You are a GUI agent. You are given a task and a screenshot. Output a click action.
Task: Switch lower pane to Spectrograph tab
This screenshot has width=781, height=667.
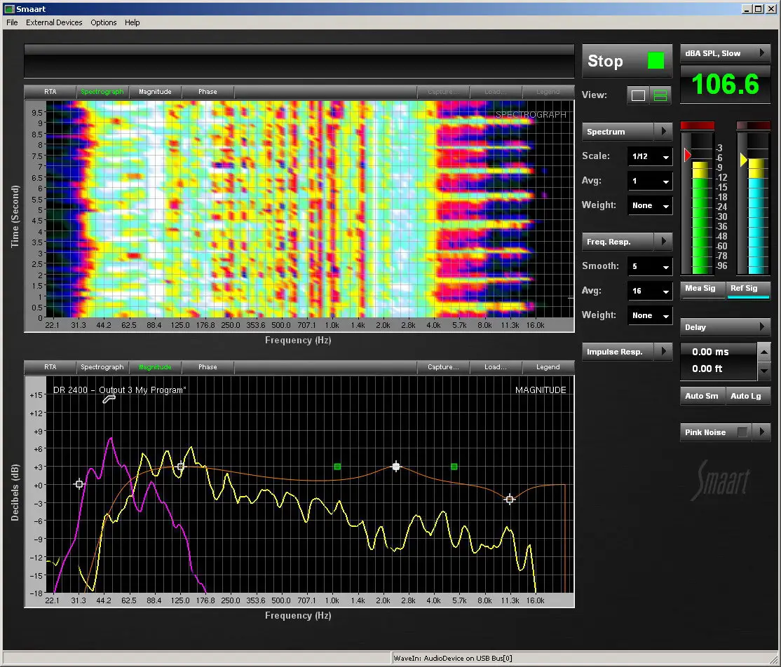[x=102, y=367]
